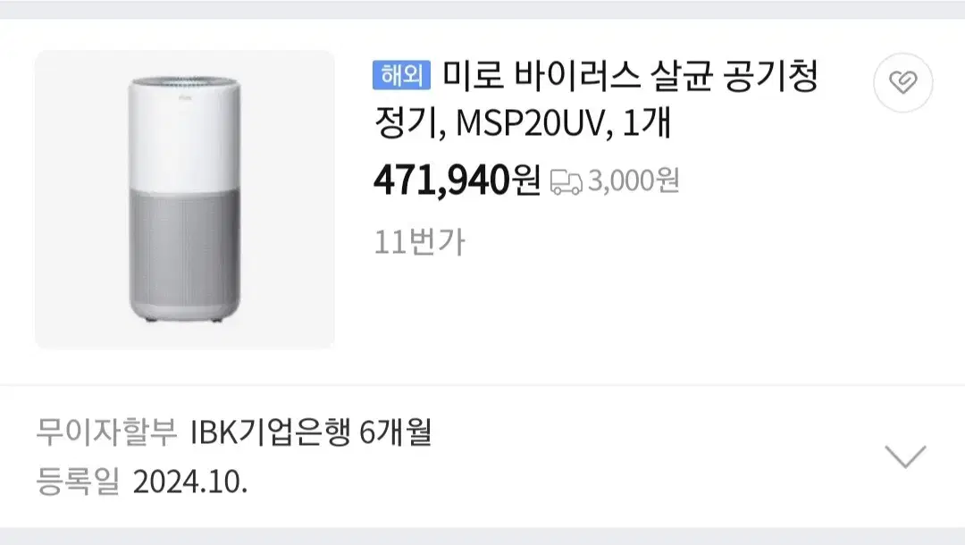Select IBK기업은행 6개월 installment info
This screenshot has height=545, width=965.
pos(312,432)
